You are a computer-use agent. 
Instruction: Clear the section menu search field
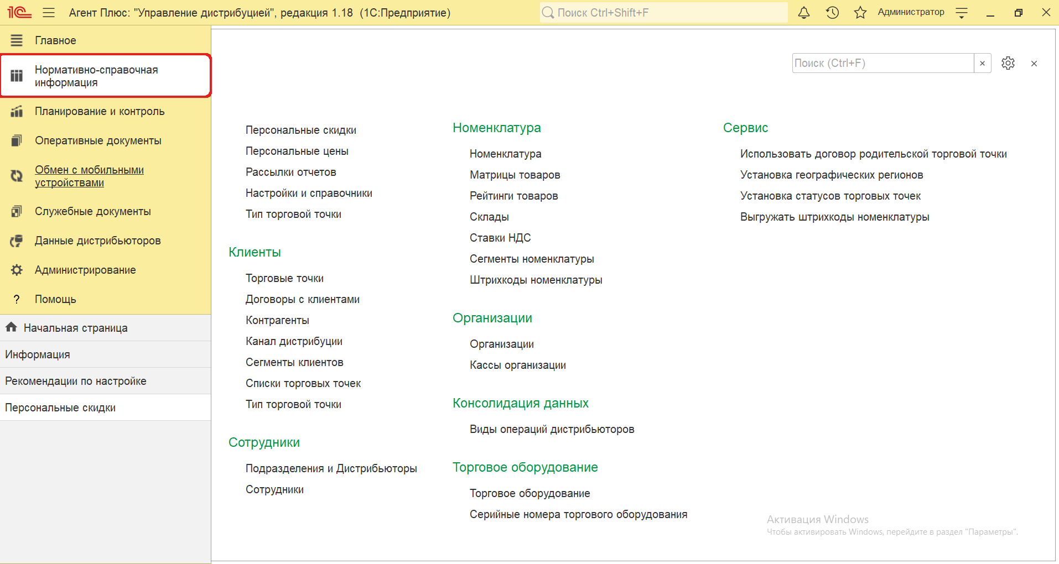coord(982,63)
